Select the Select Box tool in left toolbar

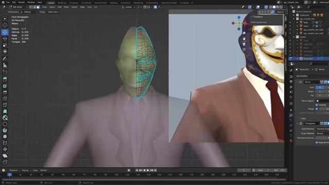(x=5, y=18)
